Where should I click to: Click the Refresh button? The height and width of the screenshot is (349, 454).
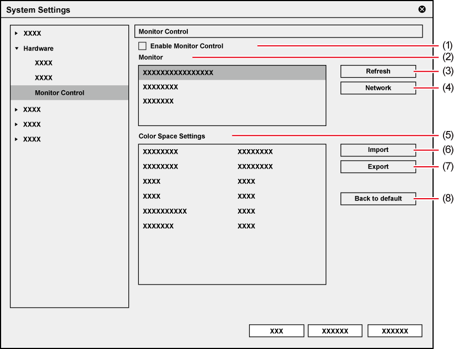(378, 71)
